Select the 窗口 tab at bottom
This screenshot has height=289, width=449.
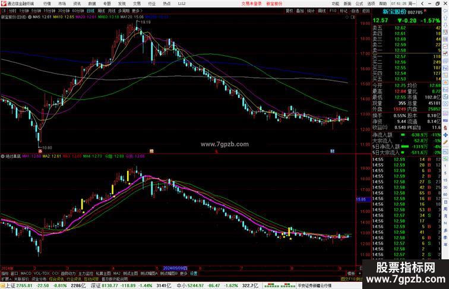(x=14, y=273)
